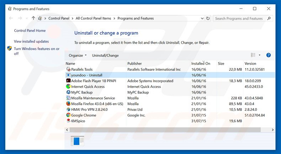Click the Internet Quick Access icon
Screen dimensions: 281x154
click(68, 86)
